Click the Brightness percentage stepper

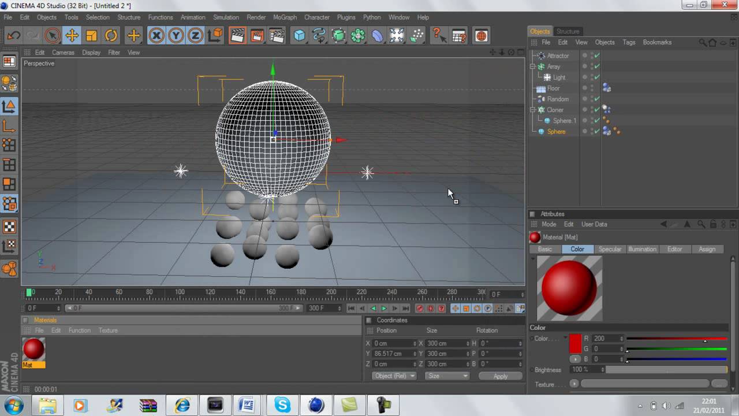(x=603, y=370)
